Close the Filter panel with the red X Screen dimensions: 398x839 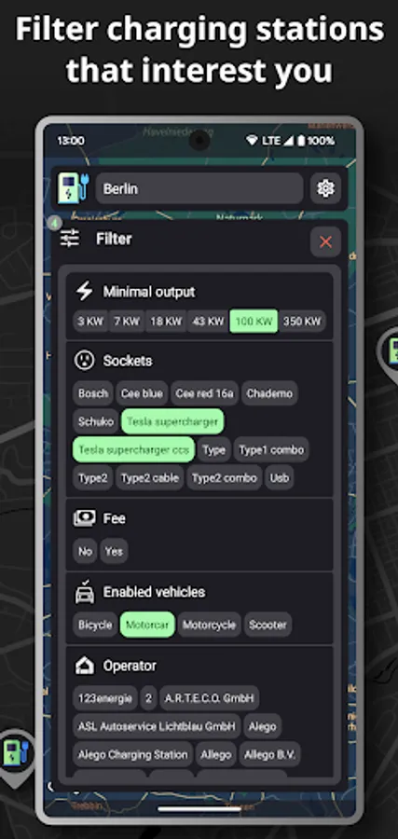click(x=325, y=241)
